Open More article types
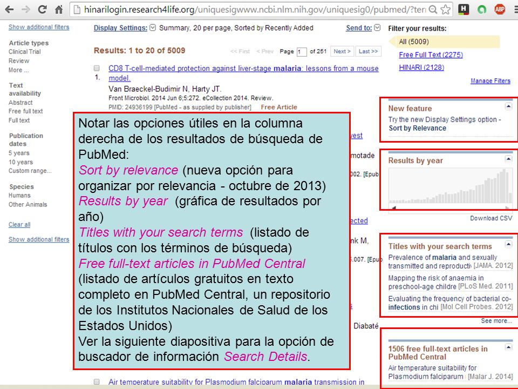Image resolution: width=518 pixels, height=389 pixels. click(18, 70)
